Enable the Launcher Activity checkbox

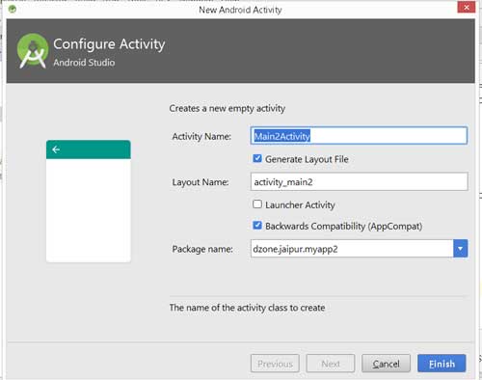point(257,204)
